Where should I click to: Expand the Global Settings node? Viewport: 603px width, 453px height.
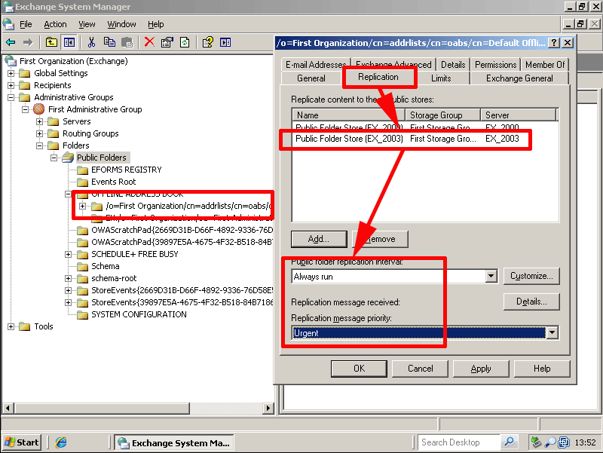(11, 73)
